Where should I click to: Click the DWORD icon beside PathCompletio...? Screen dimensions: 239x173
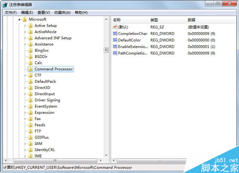coord(115,53)
